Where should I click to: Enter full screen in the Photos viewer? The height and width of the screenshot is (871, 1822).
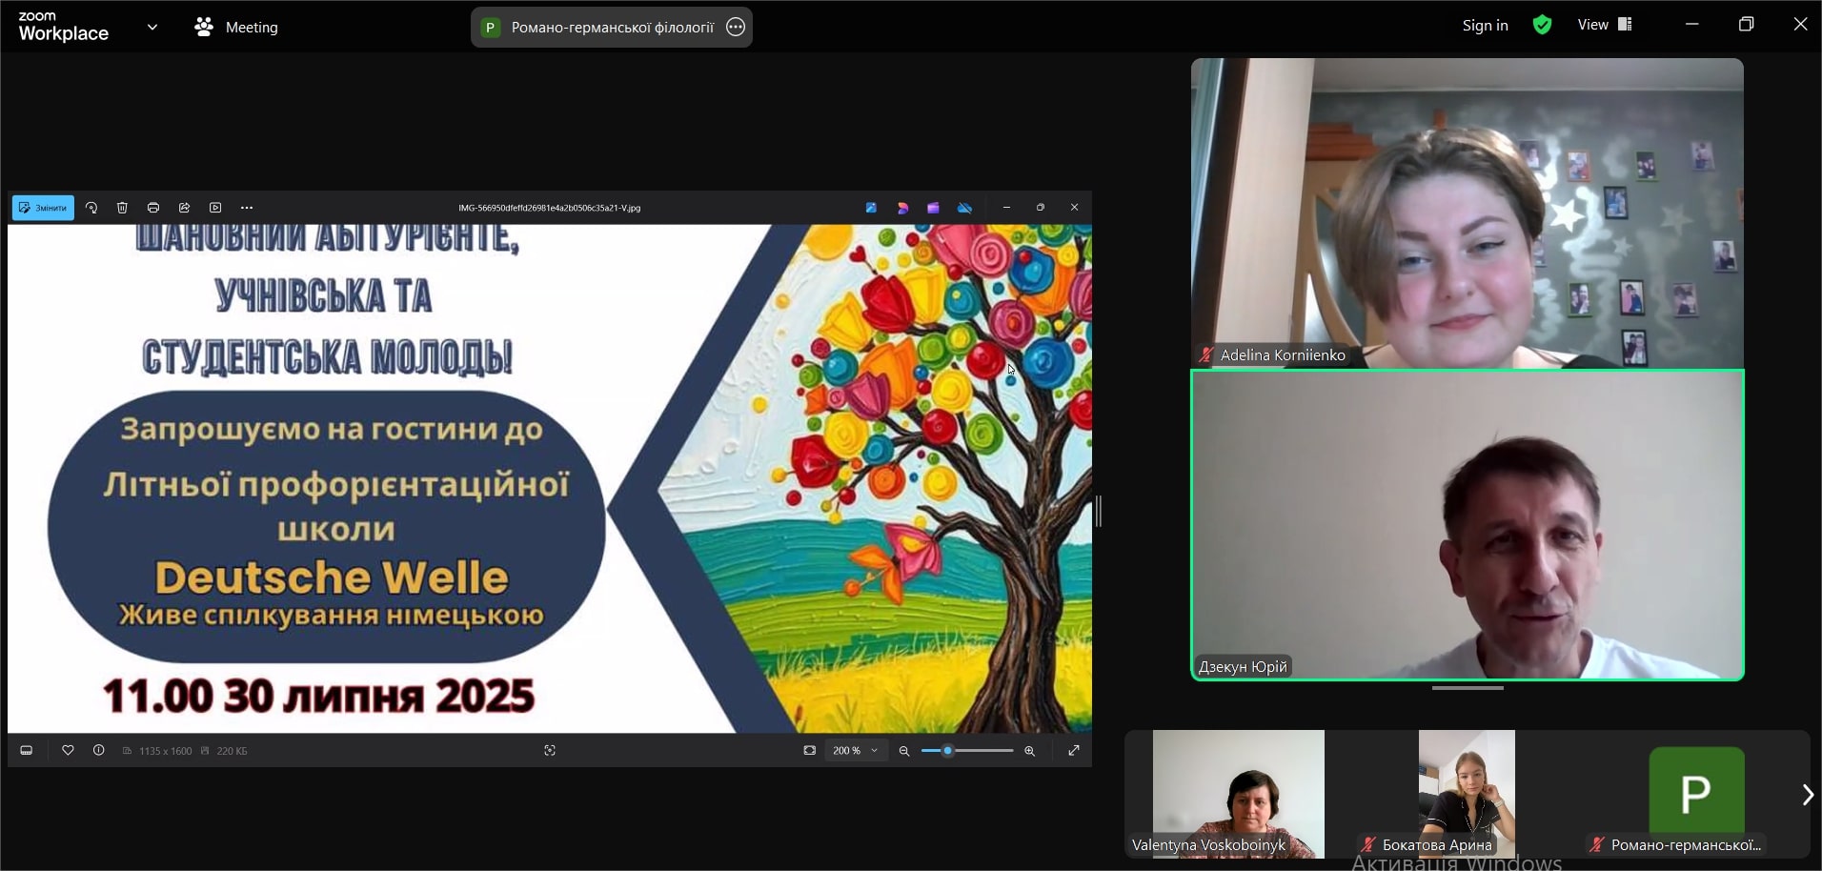point(1074,751)
